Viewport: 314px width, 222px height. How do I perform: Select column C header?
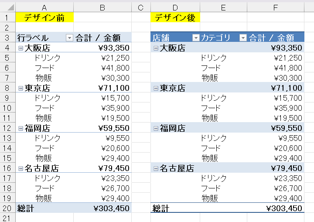point(141,7)
